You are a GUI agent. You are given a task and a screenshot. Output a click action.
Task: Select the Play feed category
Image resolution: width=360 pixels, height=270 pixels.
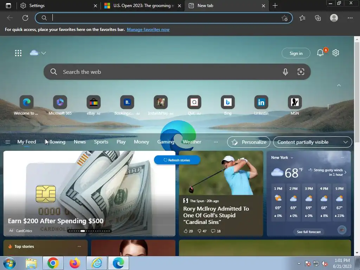pos(121,142)
